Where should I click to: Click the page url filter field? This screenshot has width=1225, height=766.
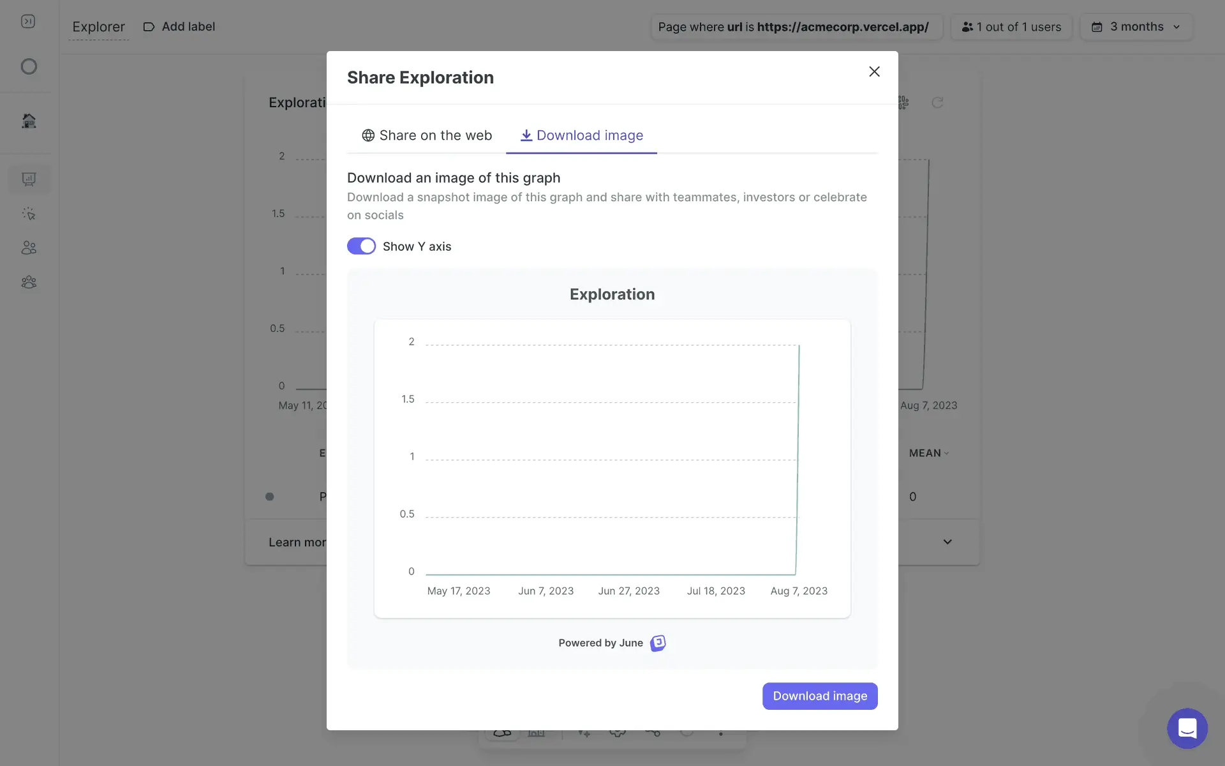point(796,27)
